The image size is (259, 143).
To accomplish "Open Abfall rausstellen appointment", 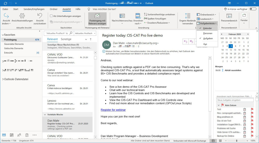I will (x=233, y=70).
